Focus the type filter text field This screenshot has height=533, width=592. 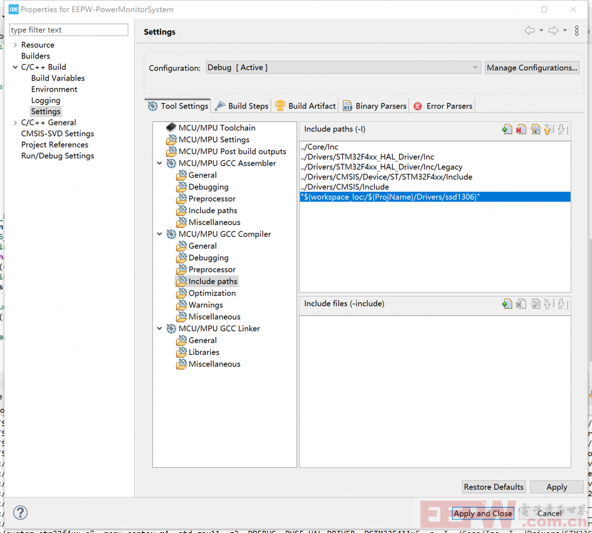pos(69,30)
